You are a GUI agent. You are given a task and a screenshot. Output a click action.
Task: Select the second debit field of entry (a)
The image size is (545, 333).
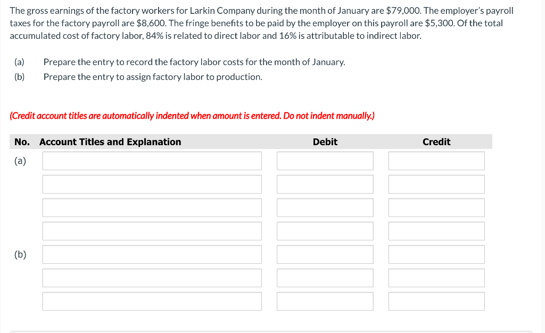coord(325,184)
